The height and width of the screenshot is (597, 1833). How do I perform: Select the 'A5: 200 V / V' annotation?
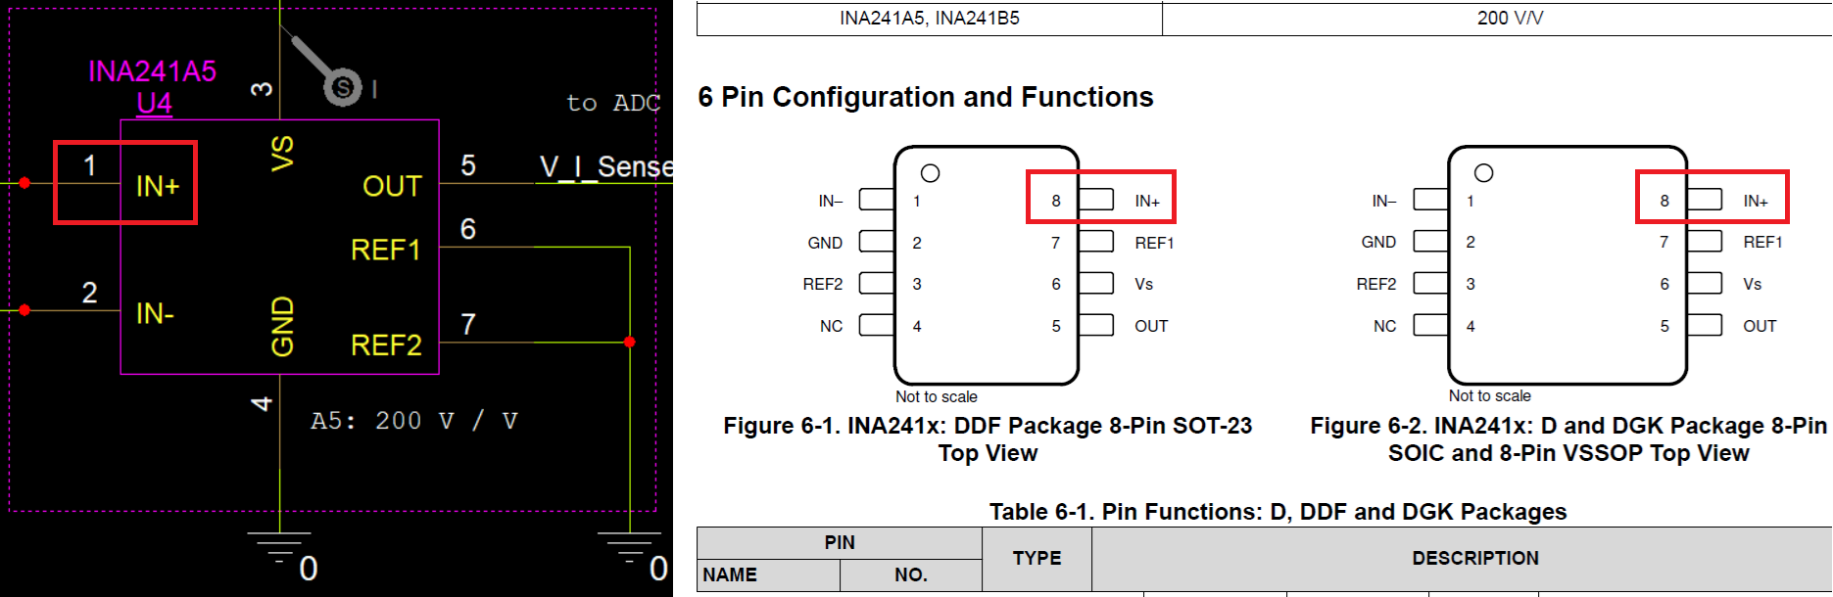click(414, 421)
